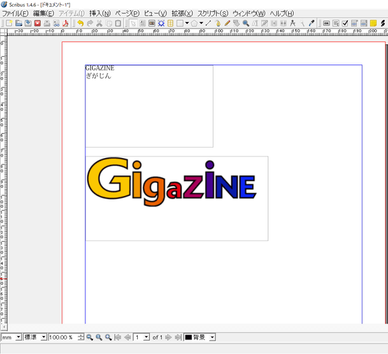Select the freehand pencil tool

227,24
